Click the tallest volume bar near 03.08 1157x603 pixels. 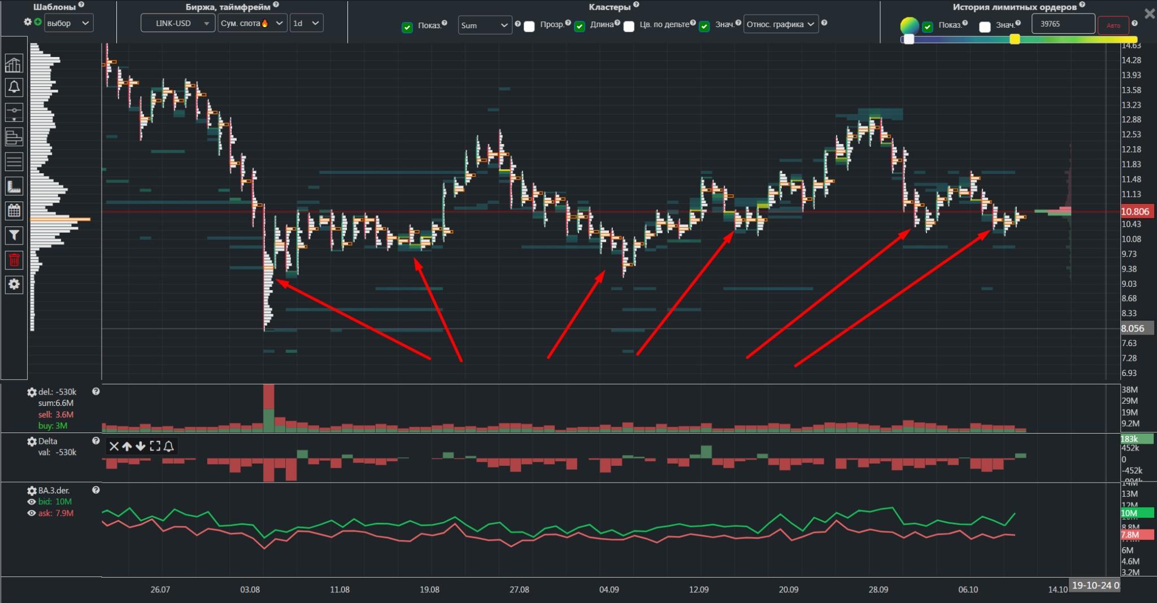pos(269,408)
